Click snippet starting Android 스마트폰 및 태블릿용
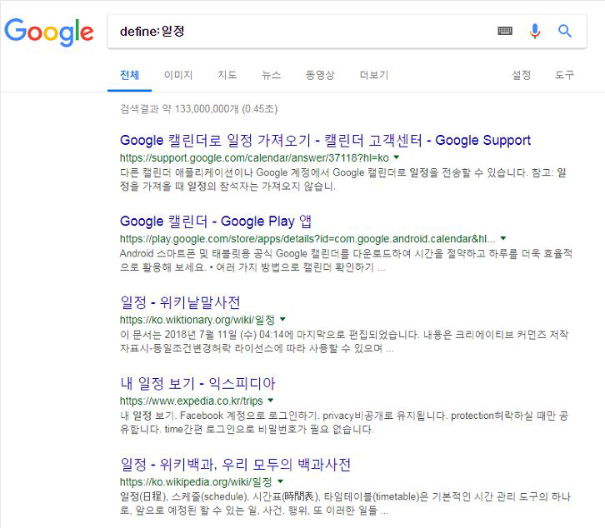This screenshot has height=528, width=605. pyautogui.click(x=346, y=261)
